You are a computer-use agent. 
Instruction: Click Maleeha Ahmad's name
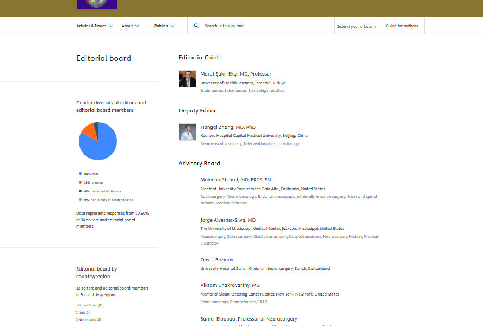[236, 180]
